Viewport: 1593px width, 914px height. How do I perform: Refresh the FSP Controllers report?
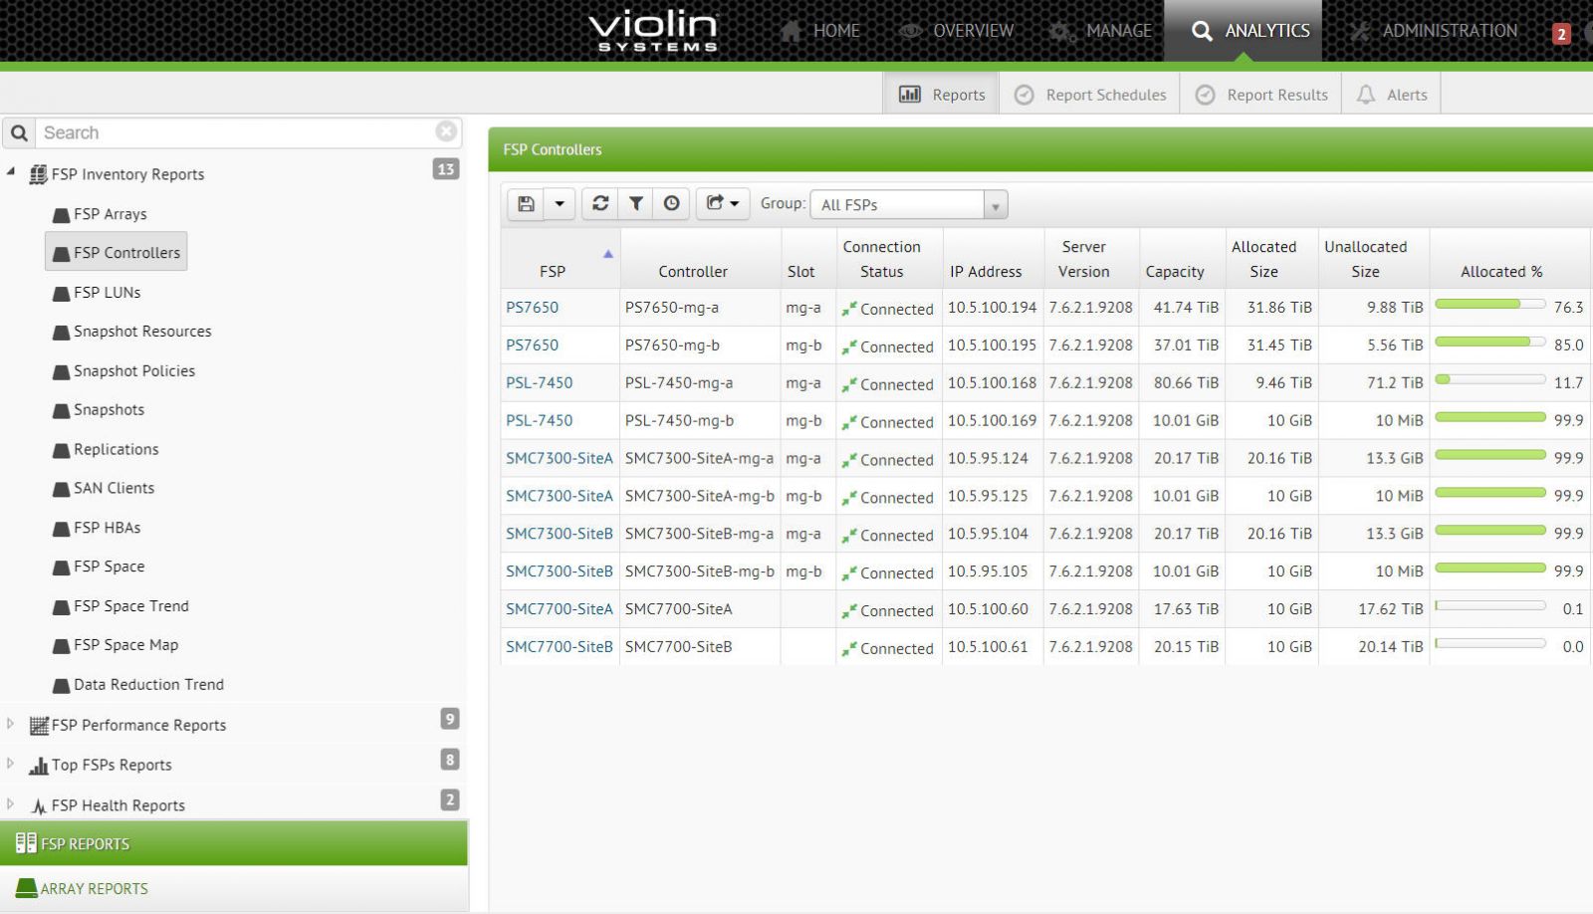[599, 204]
